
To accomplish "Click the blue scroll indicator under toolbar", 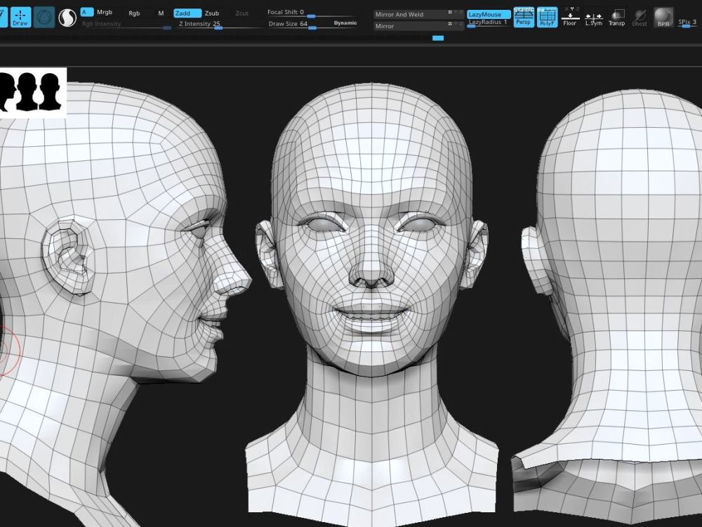I will tap(438, 38).
